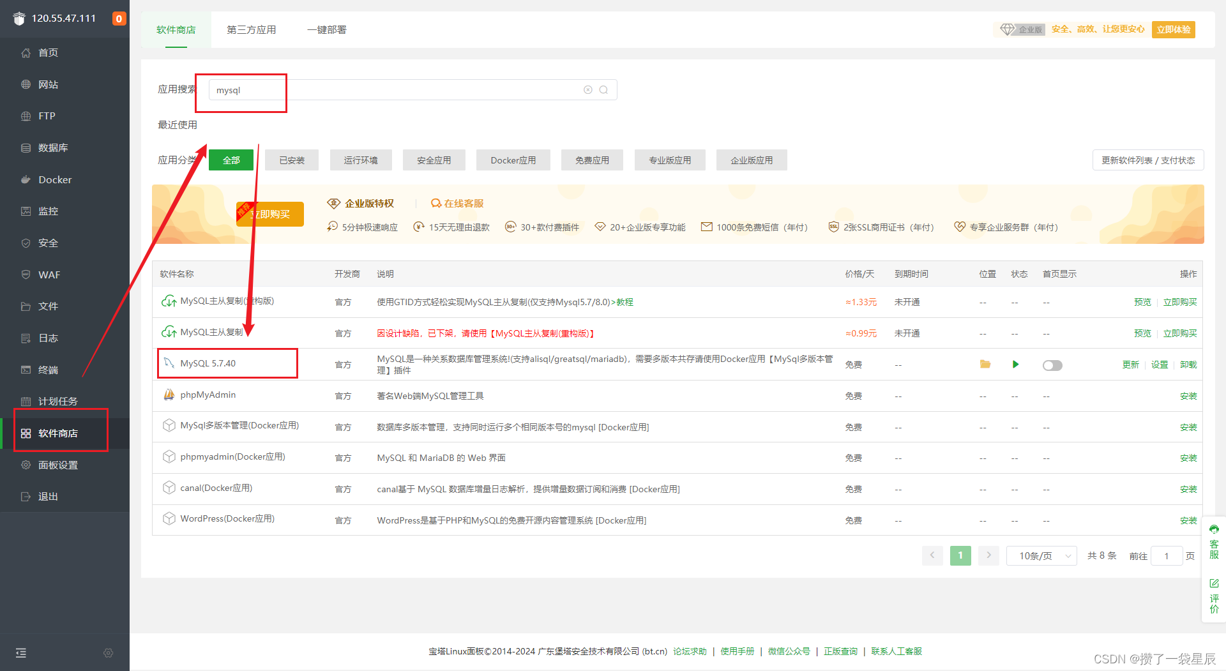
Task: Open 计划任务 scheduled tasks in sidebar
Action: [x=57, y=401]
